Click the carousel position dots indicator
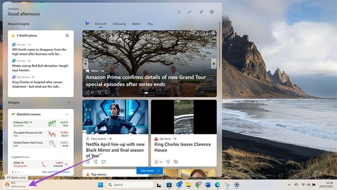Screen dimensions: 337x190 point(150,93)
